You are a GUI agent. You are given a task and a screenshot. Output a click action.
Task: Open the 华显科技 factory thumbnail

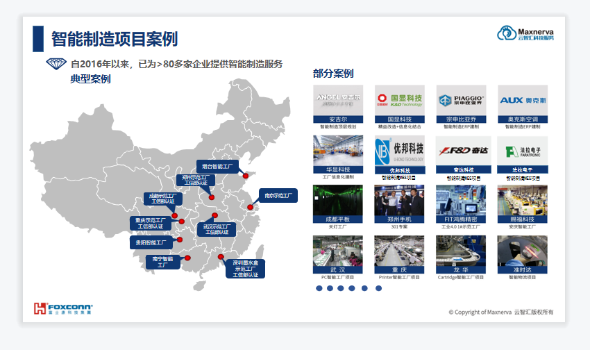tap(338, 154)
